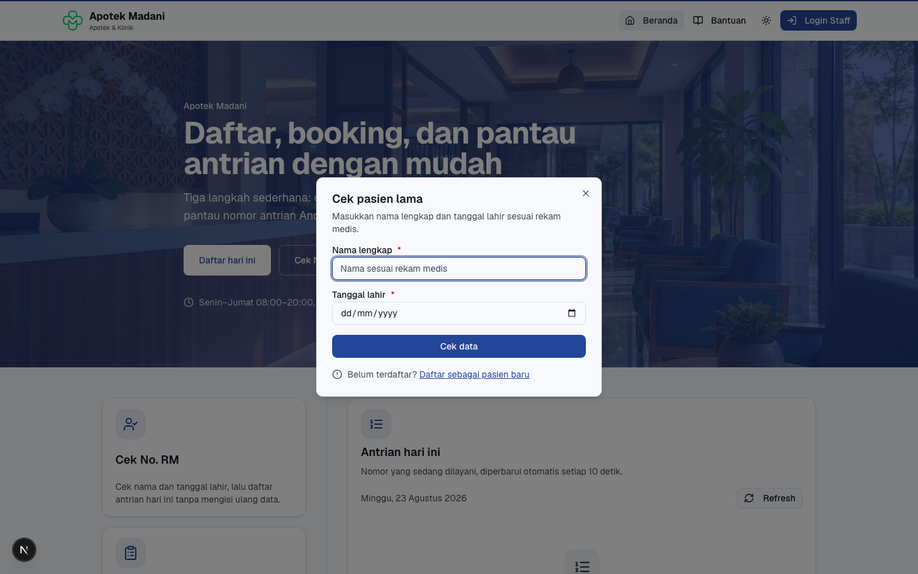
Task: Click the Cek No. RM person-check icon
Action: [x=131, y=424]
